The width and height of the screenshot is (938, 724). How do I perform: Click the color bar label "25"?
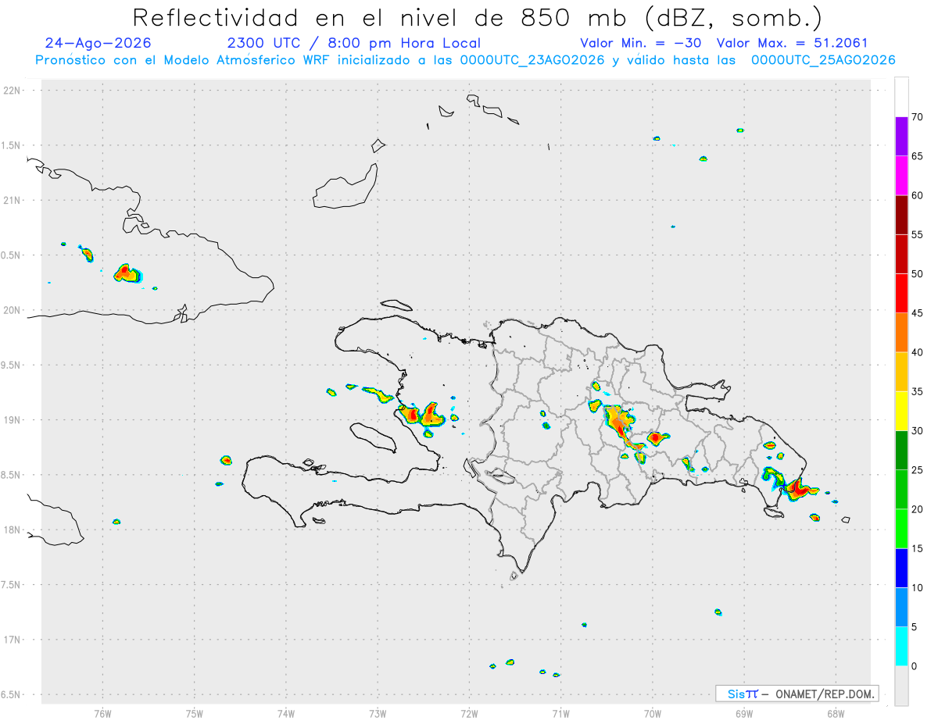(917, 470)
